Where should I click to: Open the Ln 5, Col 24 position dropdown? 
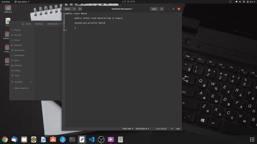pos(164,129)
